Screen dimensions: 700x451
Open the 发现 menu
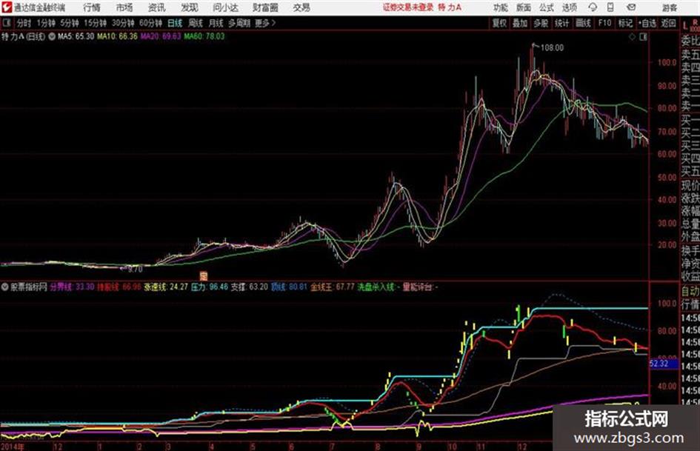[190, 7]
